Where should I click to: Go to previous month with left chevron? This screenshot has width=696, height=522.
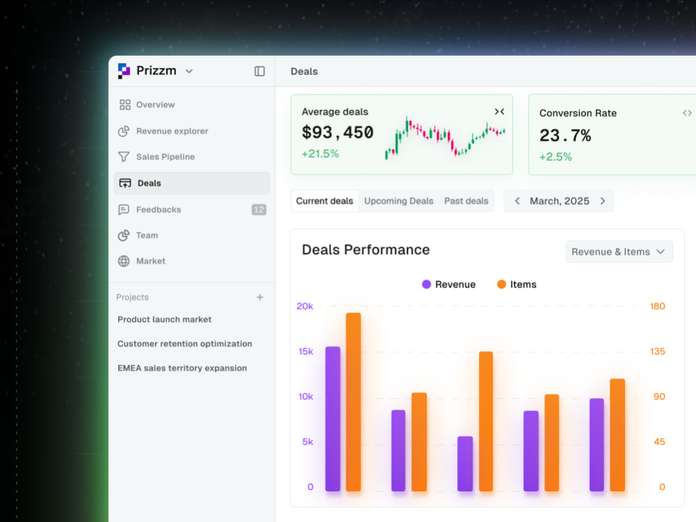click(517, 201)
